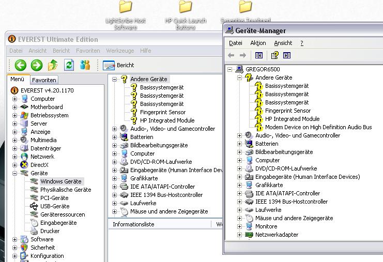Collapse Andere Geräte in Geräte-Manager
383x262 pixels.
pos(239,78)
